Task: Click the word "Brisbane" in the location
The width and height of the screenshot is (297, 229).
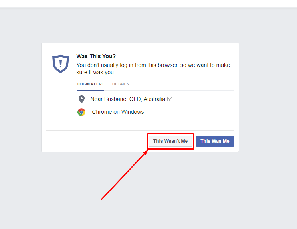Action: [x=115, y=99]
